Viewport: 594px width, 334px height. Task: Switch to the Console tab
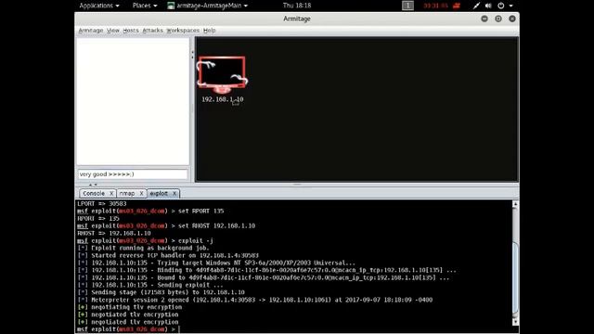click(x=94, y=193)
